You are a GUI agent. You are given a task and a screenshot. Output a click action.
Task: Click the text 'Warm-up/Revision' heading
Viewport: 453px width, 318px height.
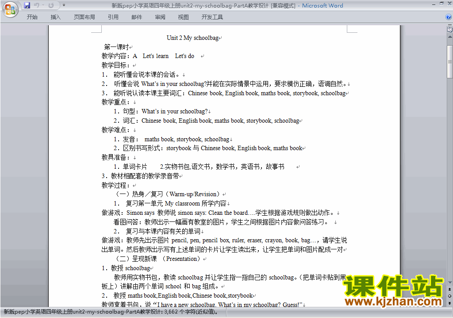193,194
